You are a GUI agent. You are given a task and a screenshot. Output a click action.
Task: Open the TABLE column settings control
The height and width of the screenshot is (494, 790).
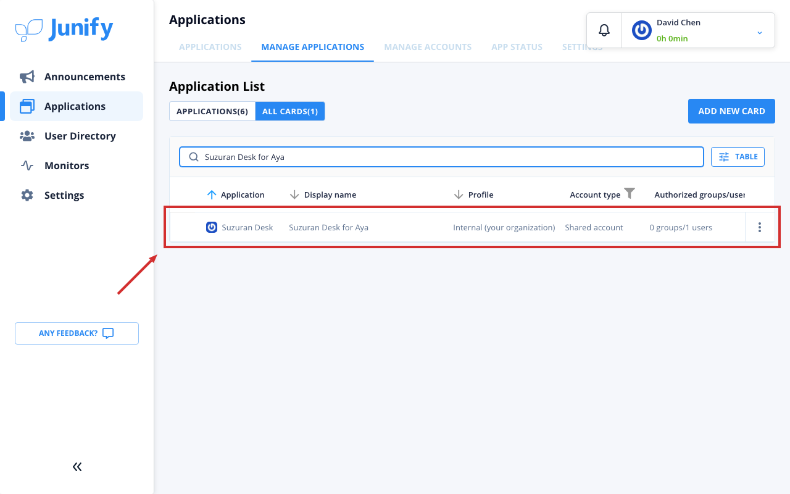(738, 157)
